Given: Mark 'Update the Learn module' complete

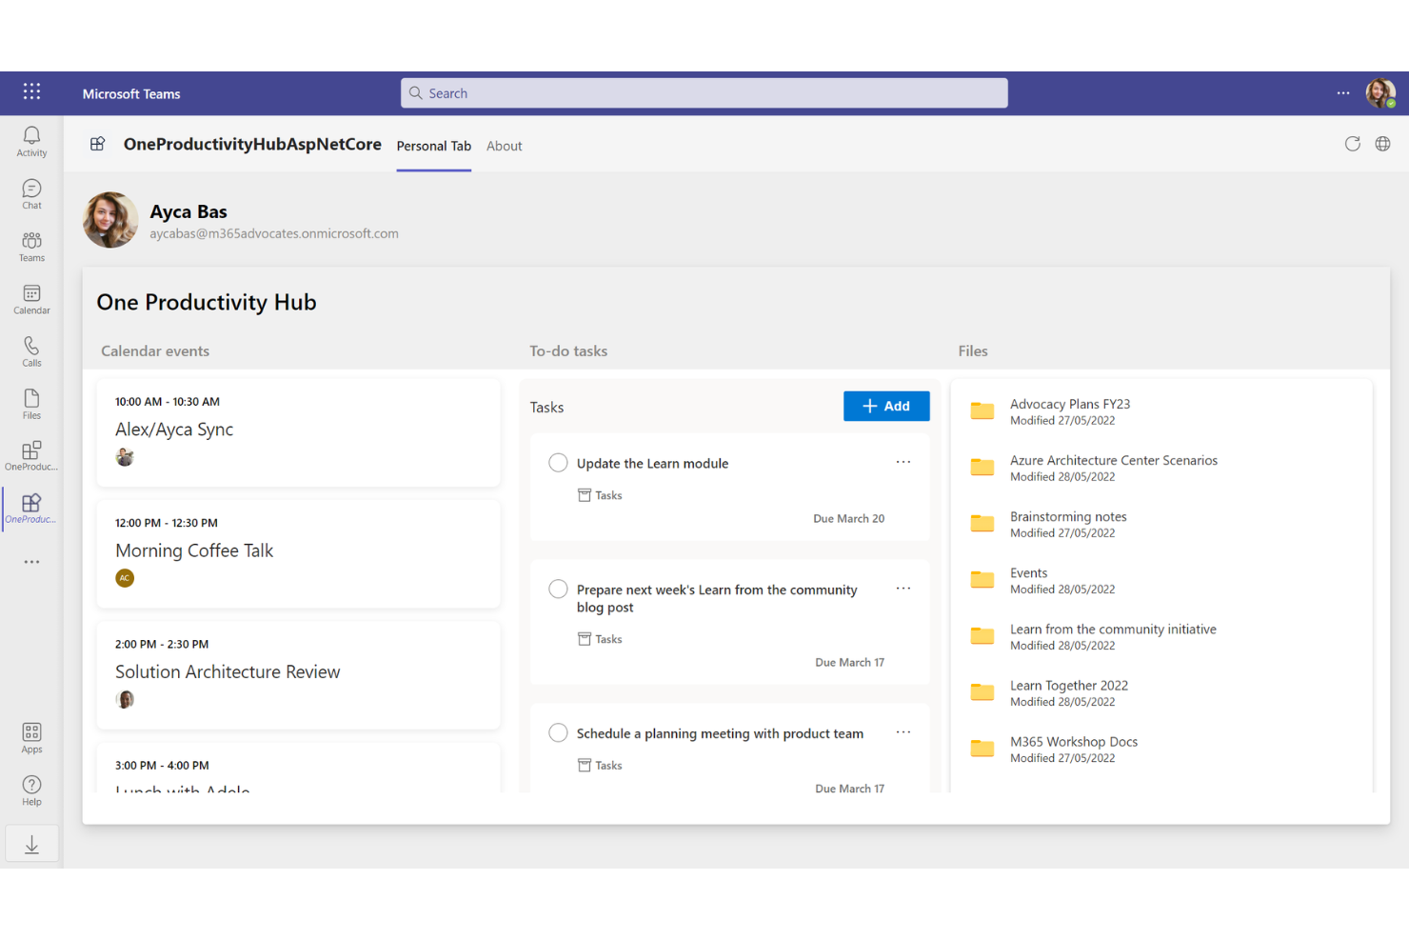Looking at the screenshot, I should point(558,463).
